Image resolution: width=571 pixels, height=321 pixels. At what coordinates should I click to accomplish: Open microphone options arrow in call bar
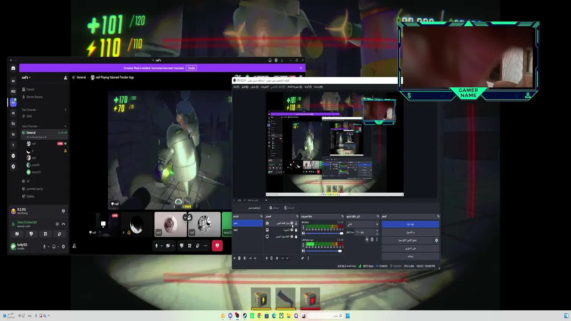tap(161, 246)
